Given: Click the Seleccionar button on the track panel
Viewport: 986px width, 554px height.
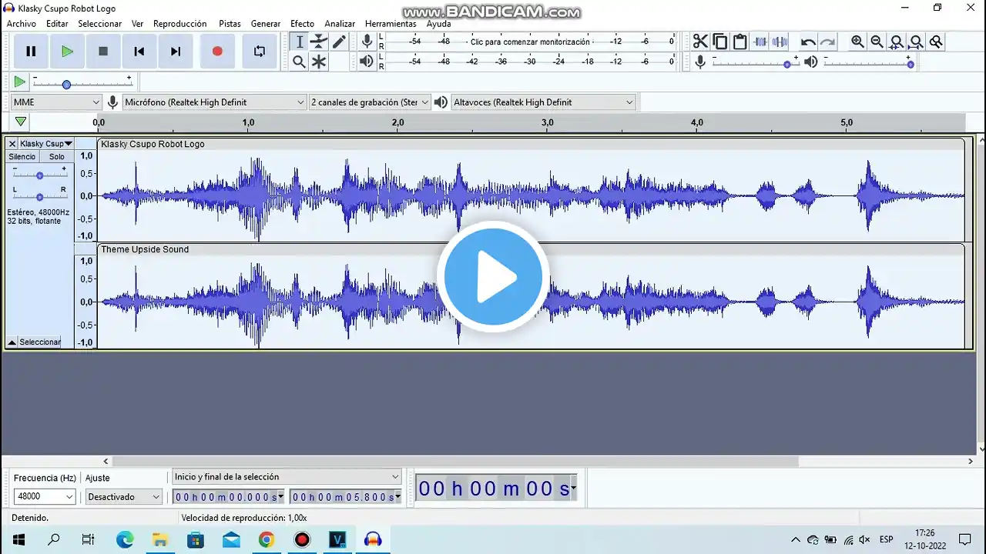Looking at the screenshot, I should click(39, 342).
